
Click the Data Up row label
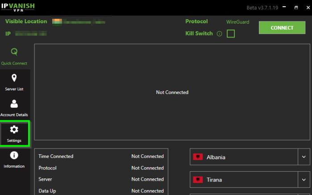tap(47, 191)
